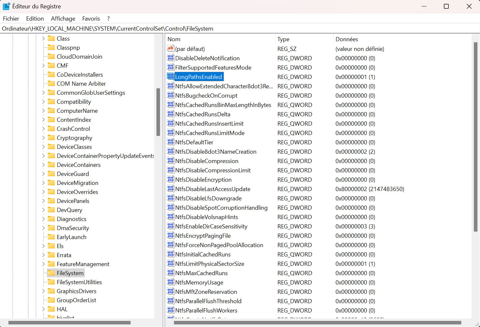Click the NtfsEnableDirCaseSensitivity value icon
This screenshot has height=327, width=480.
click(170, 226)
